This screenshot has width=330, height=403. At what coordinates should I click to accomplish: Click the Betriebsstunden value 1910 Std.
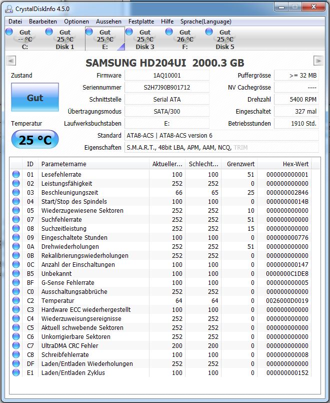coord(296,124)
